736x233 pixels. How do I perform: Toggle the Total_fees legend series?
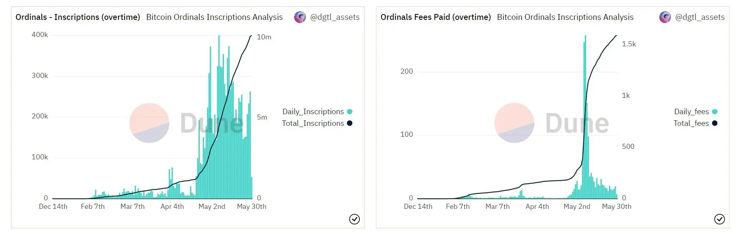(691, 124)
